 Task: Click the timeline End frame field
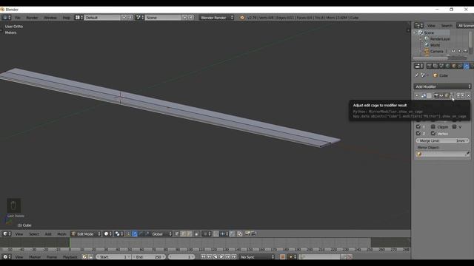click(x=149, y=257)
